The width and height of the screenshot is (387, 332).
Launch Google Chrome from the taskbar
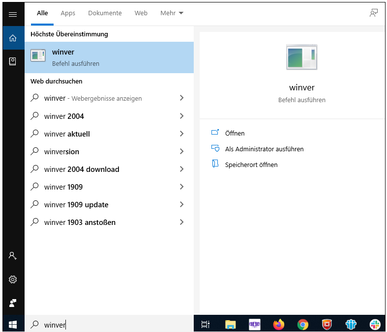tap(303, 324)
